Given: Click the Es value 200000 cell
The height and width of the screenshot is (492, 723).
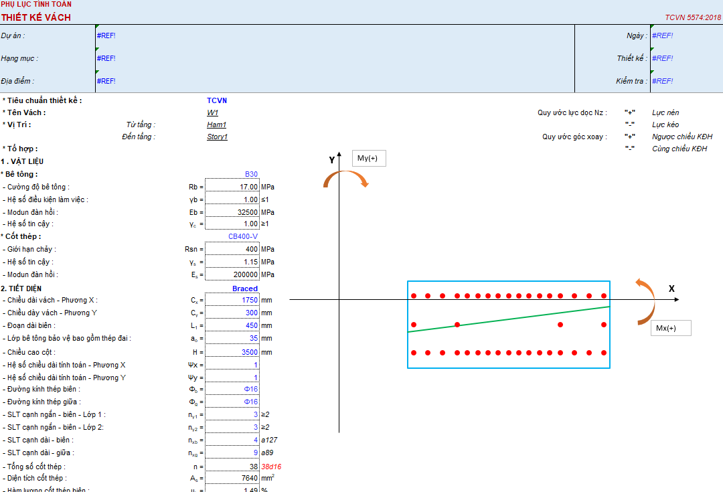Looking at the screenshot, I should click(x=232, y=274).
